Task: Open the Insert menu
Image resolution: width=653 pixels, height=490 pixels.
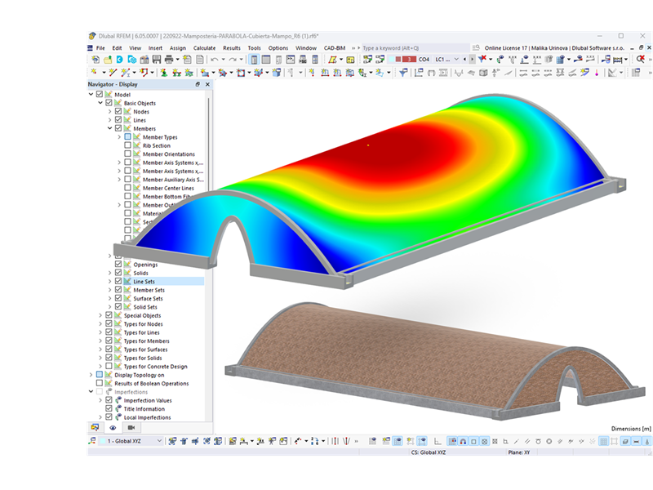Action: (155, 48)
